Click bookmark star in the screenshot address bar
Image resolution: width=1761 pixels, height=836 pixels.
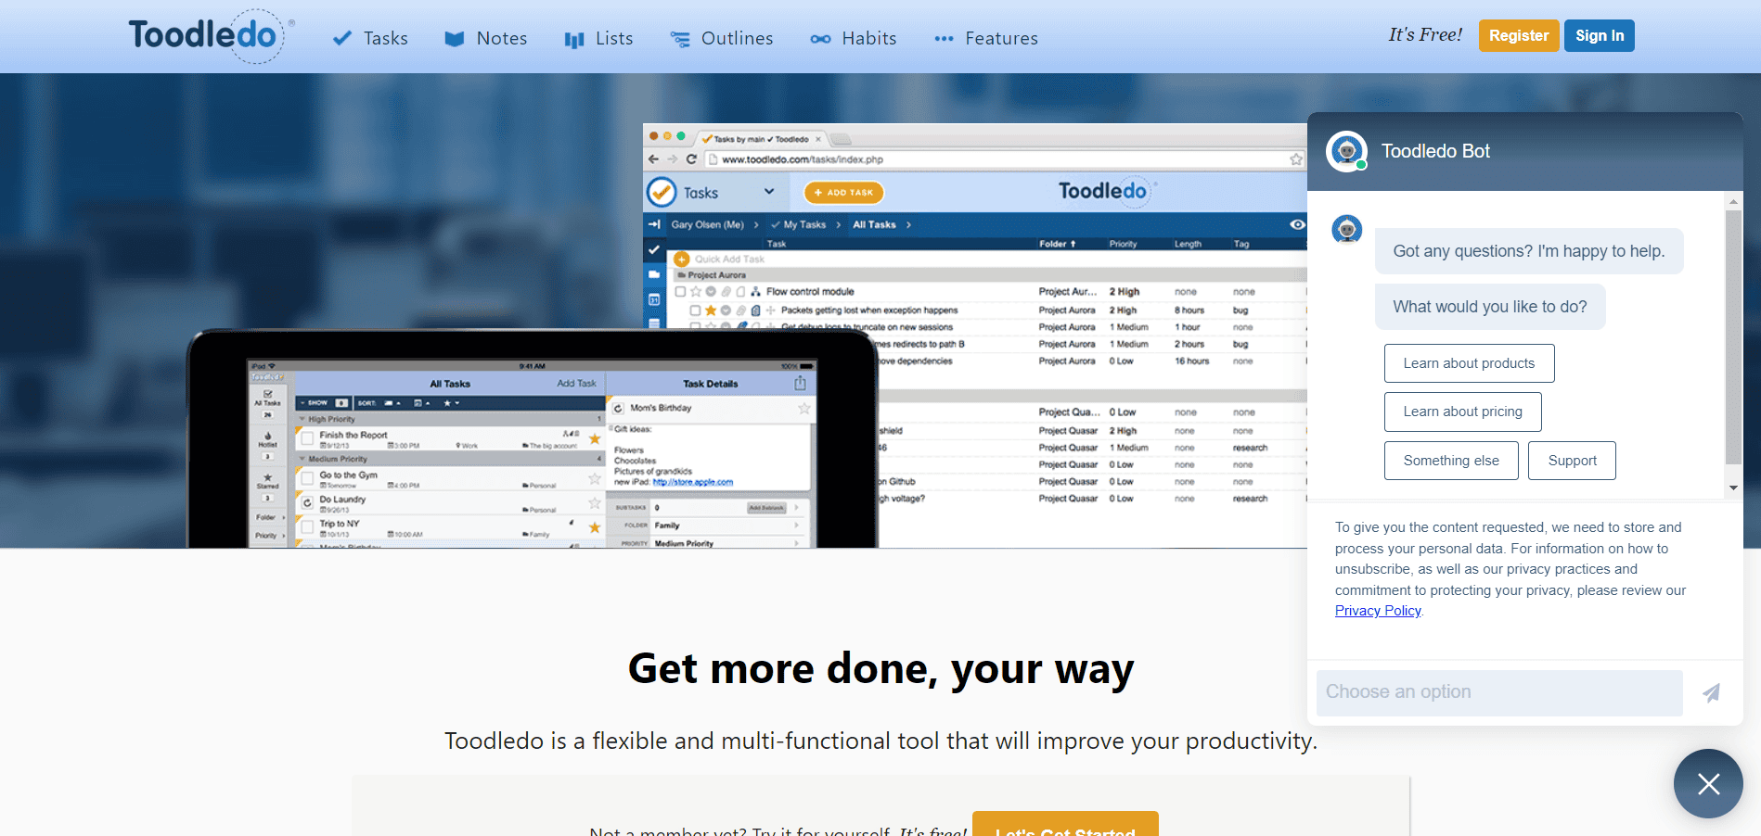pos(1296,159)
